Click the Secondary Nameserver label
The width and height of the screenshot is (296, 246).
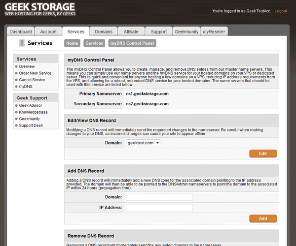click(98, 104)
